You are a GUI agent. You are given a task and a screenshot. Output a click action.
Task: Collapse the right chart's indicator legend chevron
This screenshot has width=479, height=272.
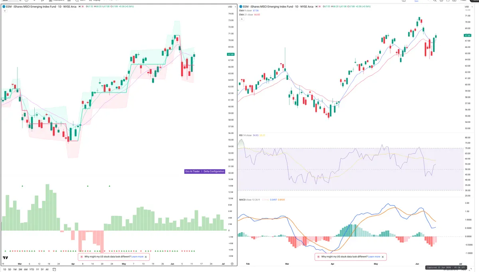tap(241, 19)
